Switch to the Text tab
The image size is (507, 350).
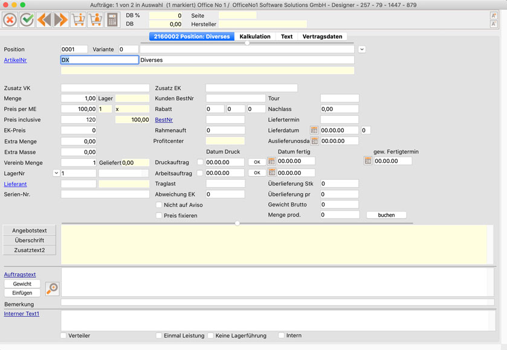pyautogui.click(x=286, y=36)
